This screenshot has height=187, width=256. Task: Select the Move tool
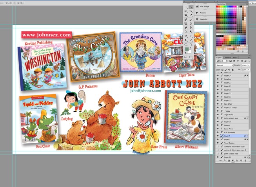pyautogui.click(x=191, y=7)
